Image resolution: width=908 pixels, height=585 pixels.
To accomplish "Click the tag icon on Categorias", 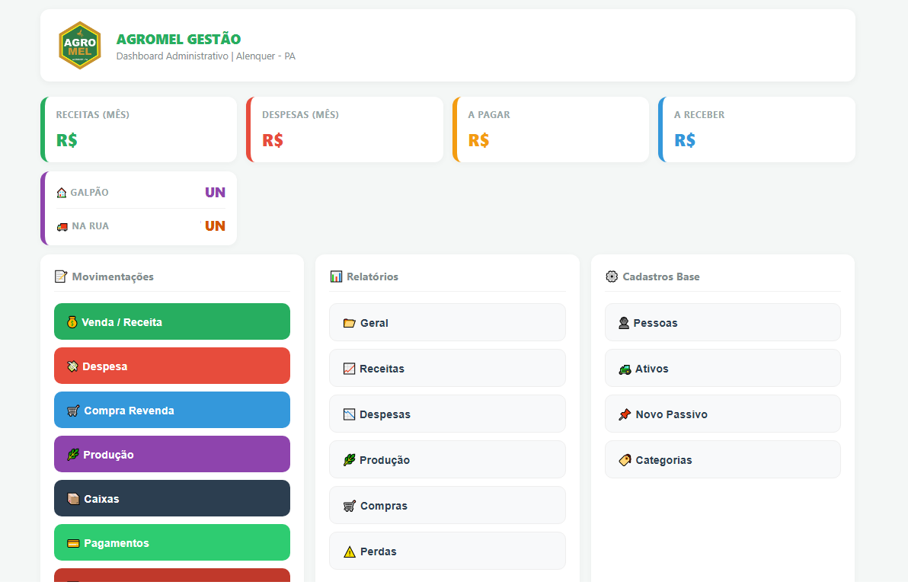I will click(x=625, y=460).
